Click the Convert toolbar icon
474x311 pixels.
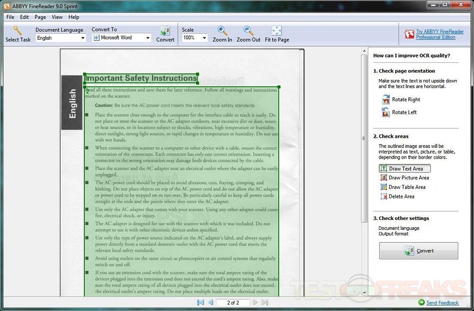(165, 30)
